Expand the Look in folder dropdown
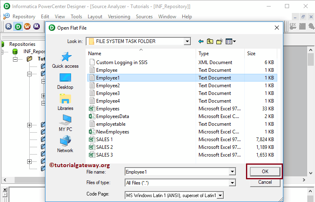 click(x=187, y=41)
